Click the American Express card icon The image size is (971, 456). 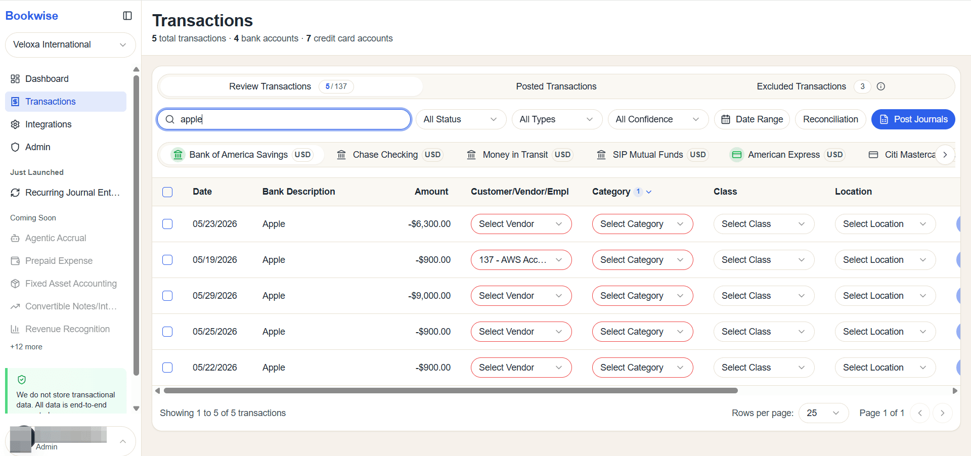tap(737, 155)
